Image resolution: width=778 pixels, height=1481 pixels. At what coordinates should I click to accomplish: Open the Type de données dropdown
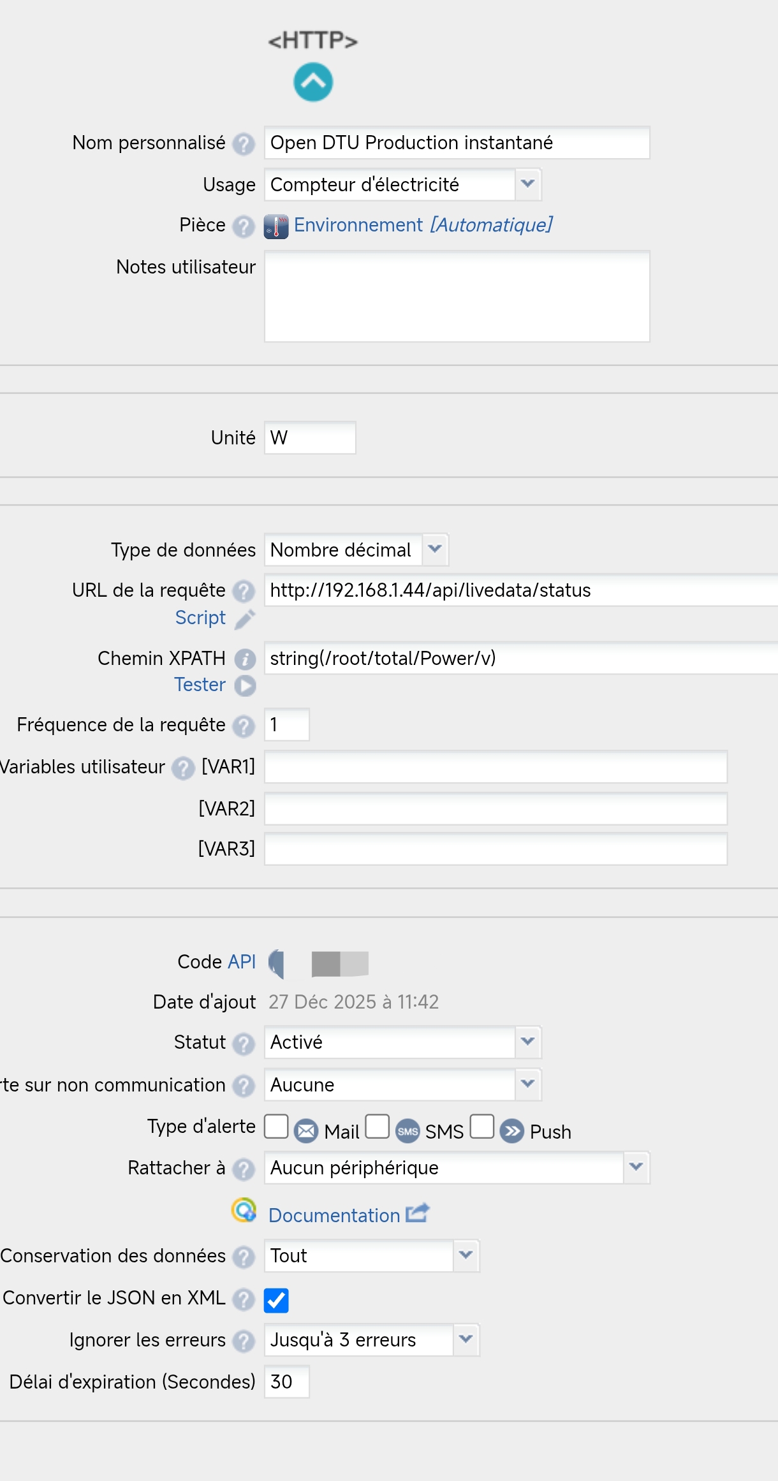point(356,550)
